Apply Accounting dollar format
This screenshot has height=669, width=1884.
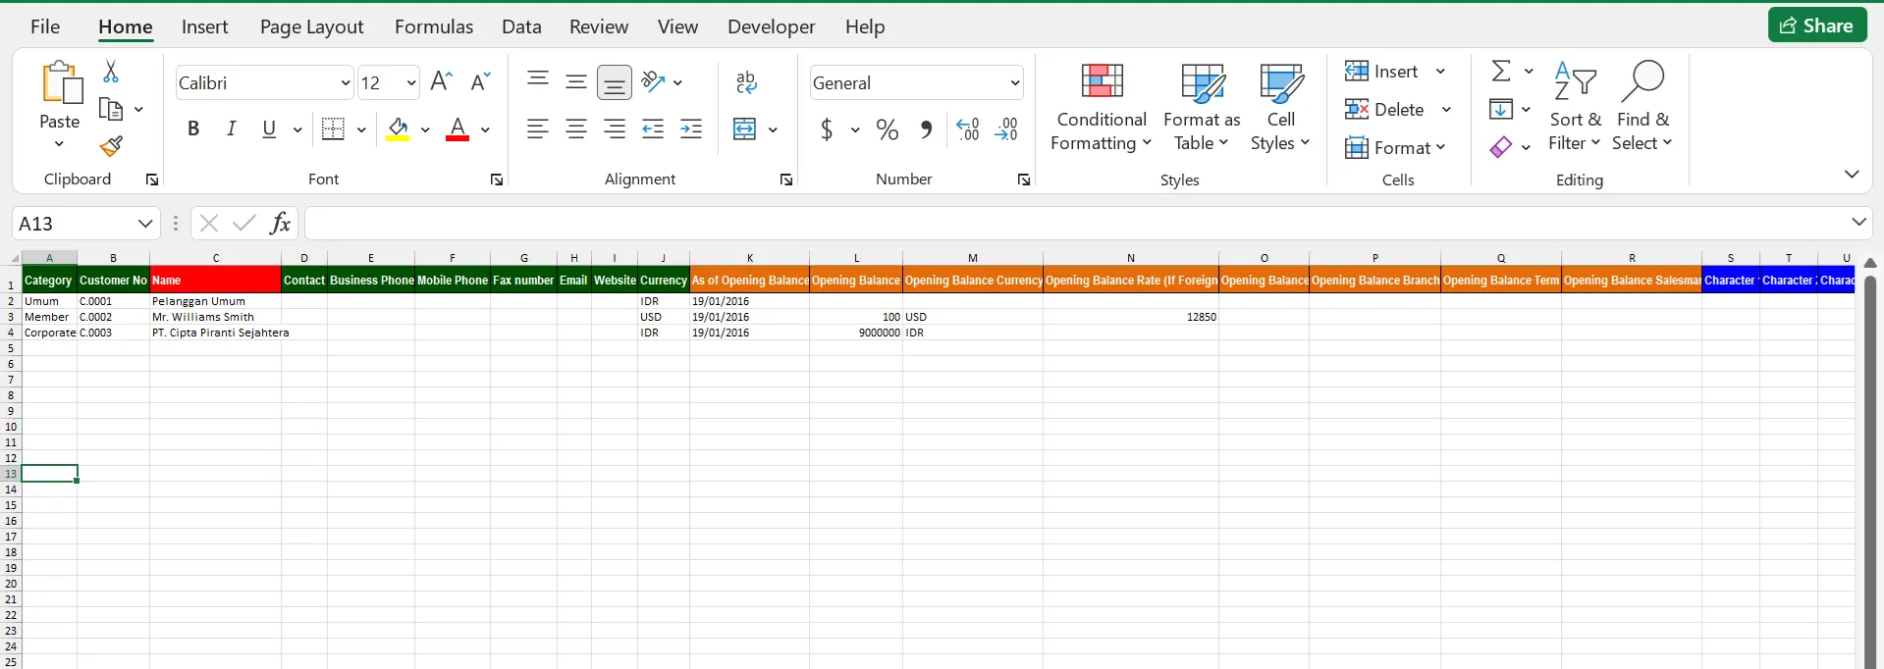pos(827,129)
